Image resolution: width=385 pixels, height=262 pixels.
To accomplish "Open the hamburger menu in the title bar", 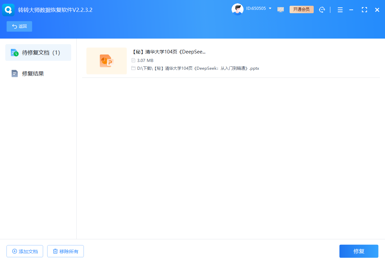I will tap(340, 10).
